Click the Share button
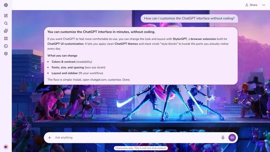Viewport: 270px width, 152px height. (251, 5)
